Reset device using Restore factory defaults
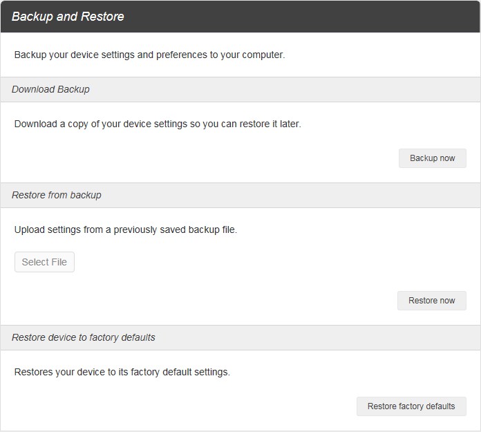 (x=411, y=406)
